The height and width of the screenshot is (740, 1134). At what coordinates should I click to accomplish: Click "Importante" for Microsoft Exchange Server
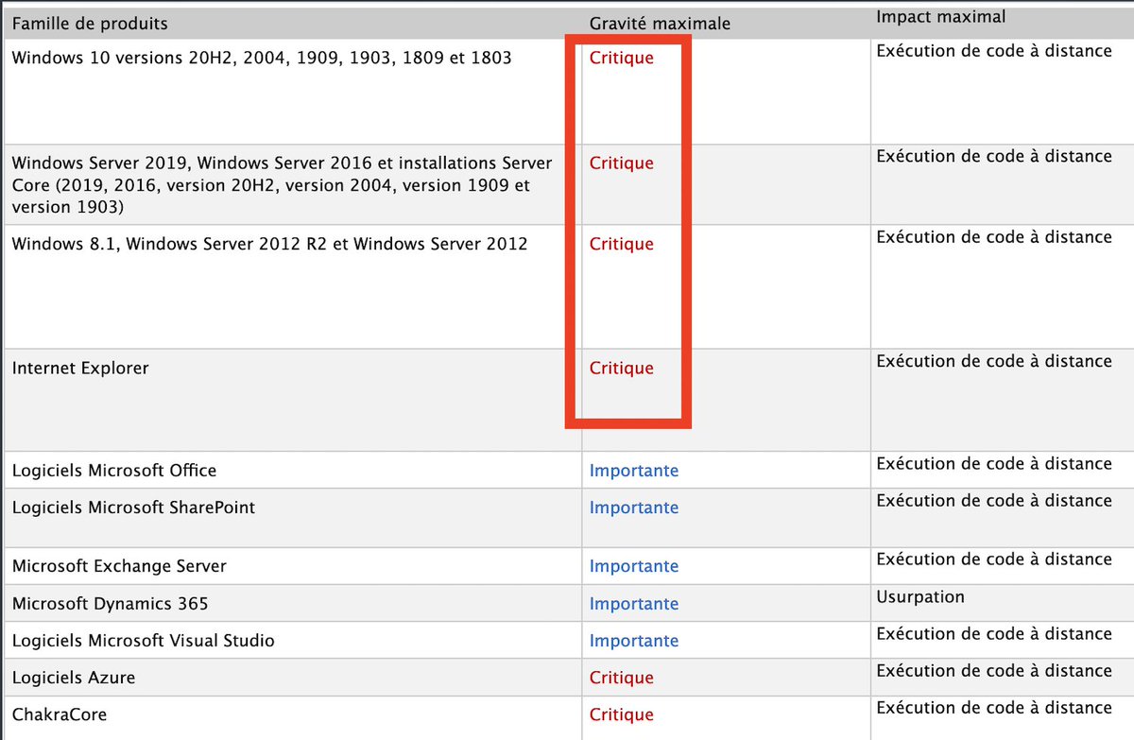pos(634,566)
